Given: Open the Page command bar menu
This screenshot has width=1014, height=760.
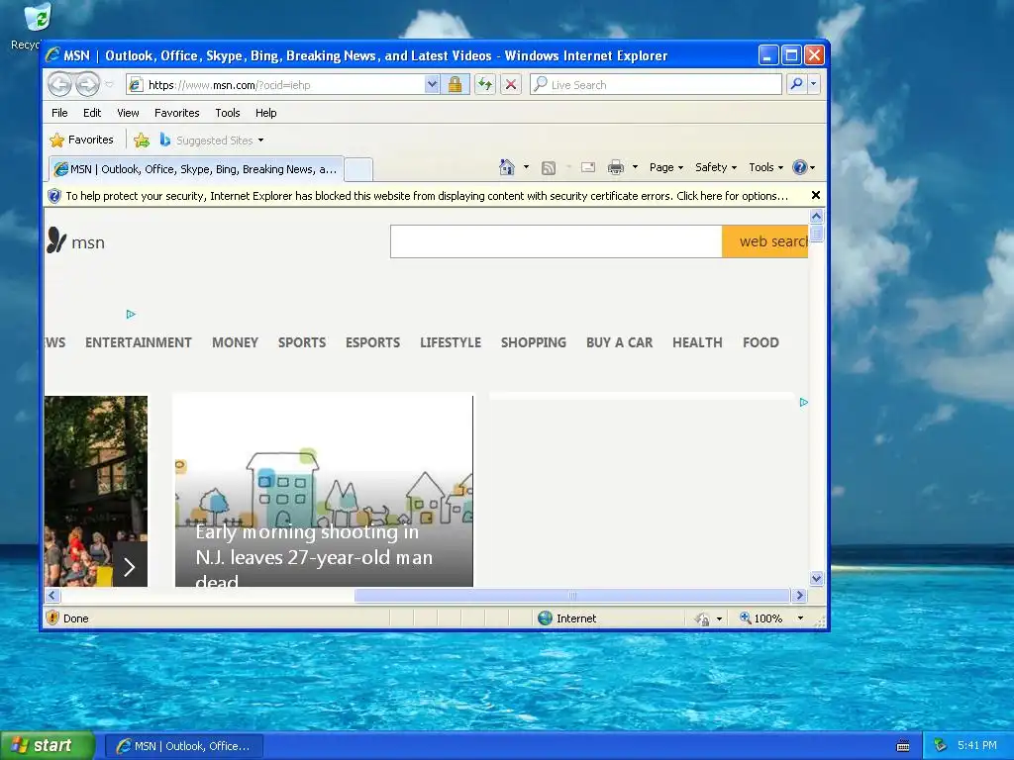Looking at the screenshot, I should pos(666,167).
